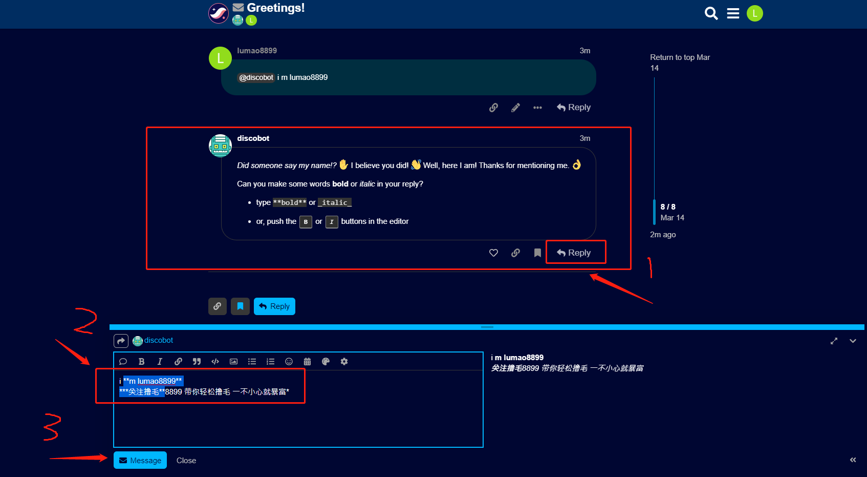The height and width of the screenshot is (477, 867).
Task: Click the Close link beside Message
Action: (186, 461)
